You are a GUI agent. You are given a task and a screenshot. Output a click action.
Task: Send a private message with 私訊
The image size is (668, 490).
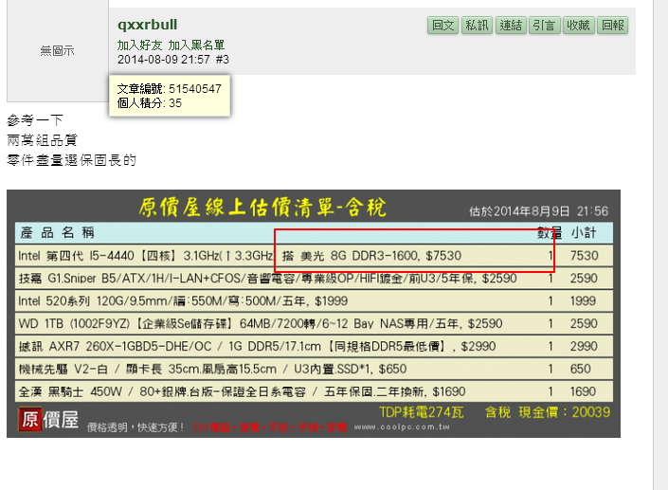(477, 26)
